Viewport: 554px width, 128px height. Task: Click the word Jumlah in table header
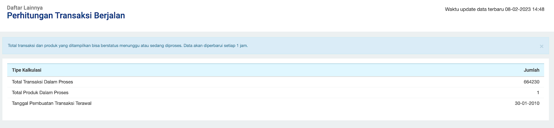pyautogui.click(x=531, y=70)
